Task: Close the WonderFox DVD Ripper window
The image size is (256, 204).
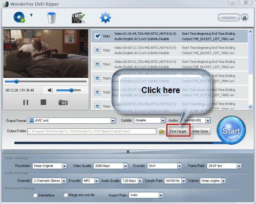Action: pos(246,3)
